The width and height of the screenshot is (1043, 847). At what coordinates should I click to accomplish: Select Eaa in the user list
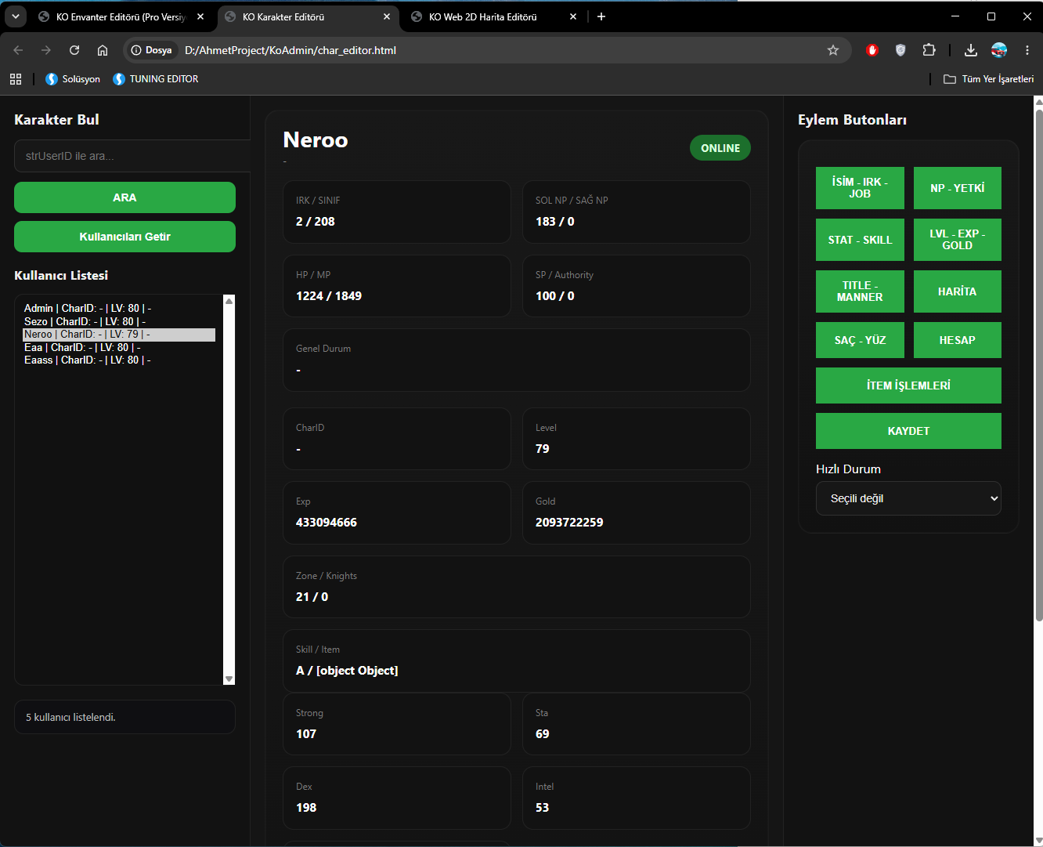tap(119, 347)
